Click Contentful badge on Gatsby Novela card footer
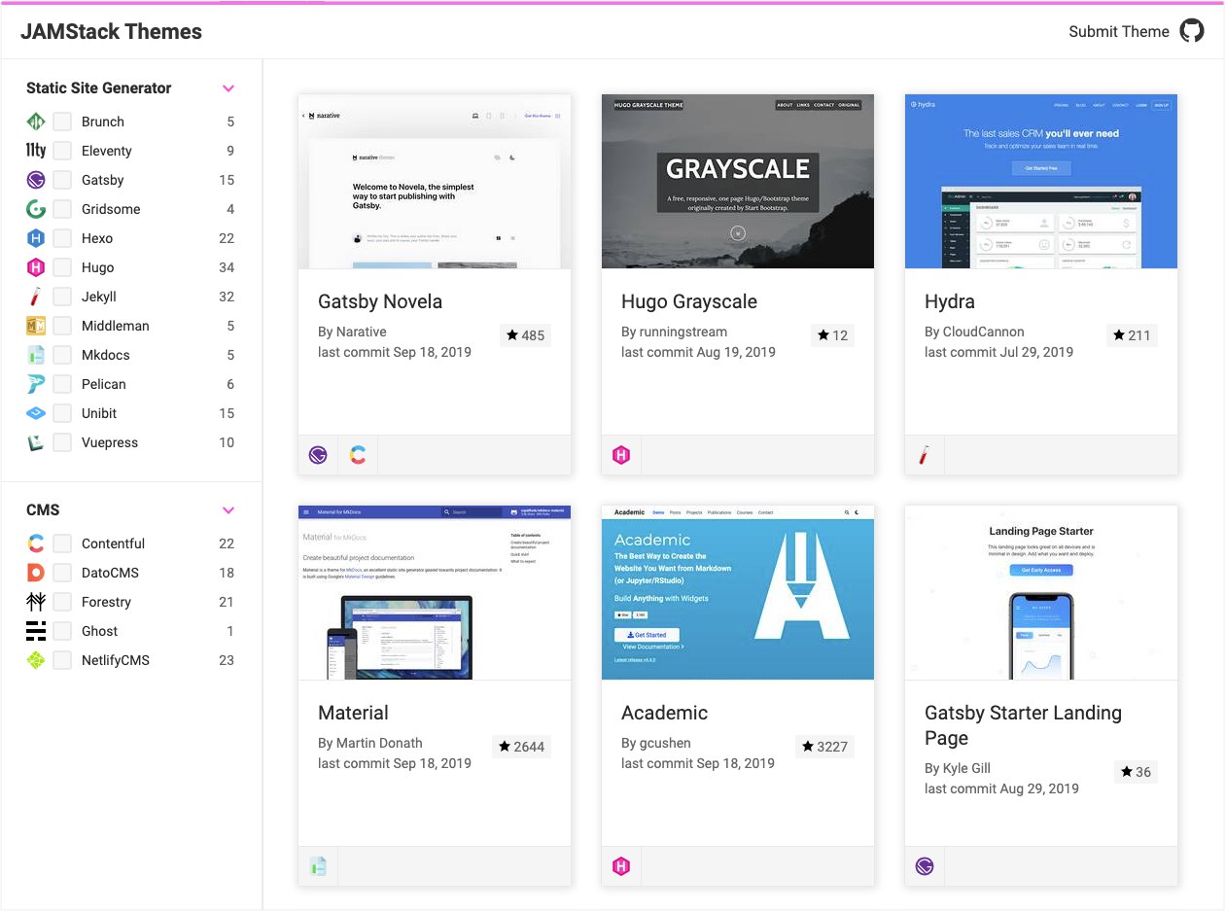 [x=358, y=454]
